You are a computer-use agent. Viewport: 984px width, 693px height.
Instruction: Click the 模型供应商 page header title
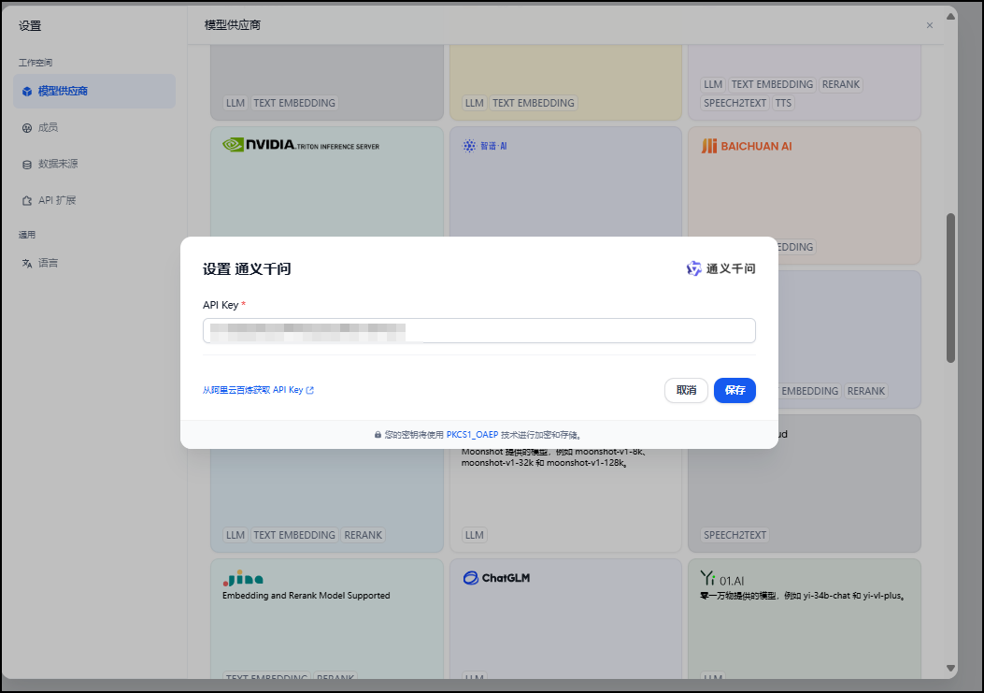232,25
